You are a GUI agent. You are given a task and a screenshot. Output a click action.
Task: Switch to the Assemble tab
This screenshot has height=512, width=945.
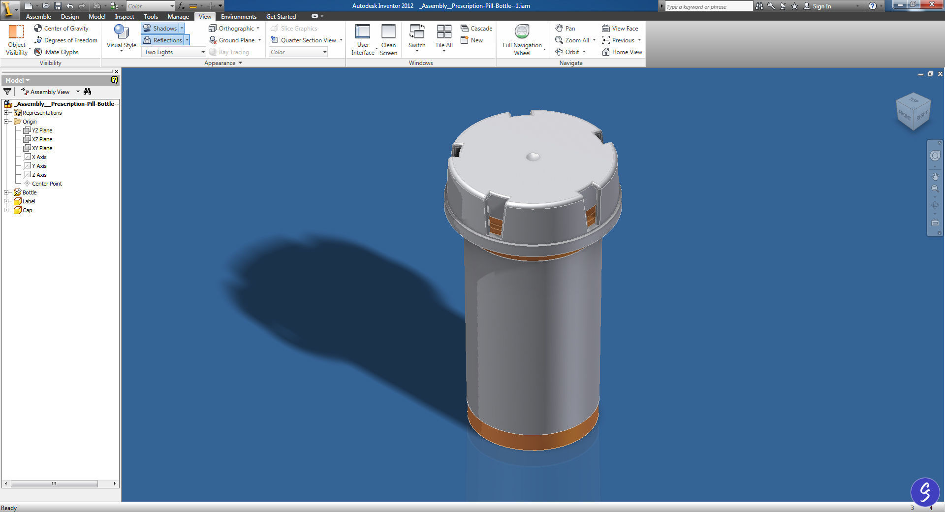click(x=38, y=16)
